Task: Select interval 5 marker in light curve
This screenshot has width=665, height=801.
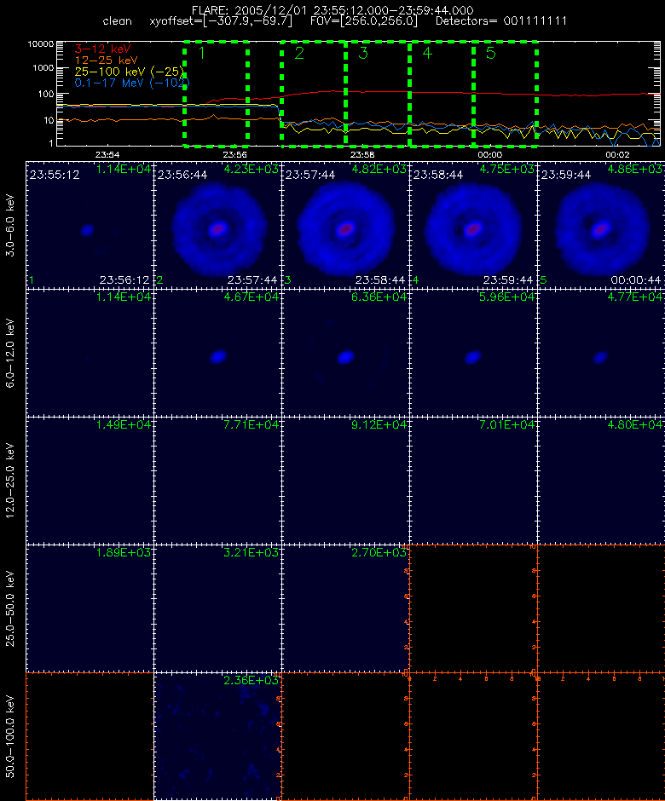Action: pyautogui.click(x=491, y=53)
